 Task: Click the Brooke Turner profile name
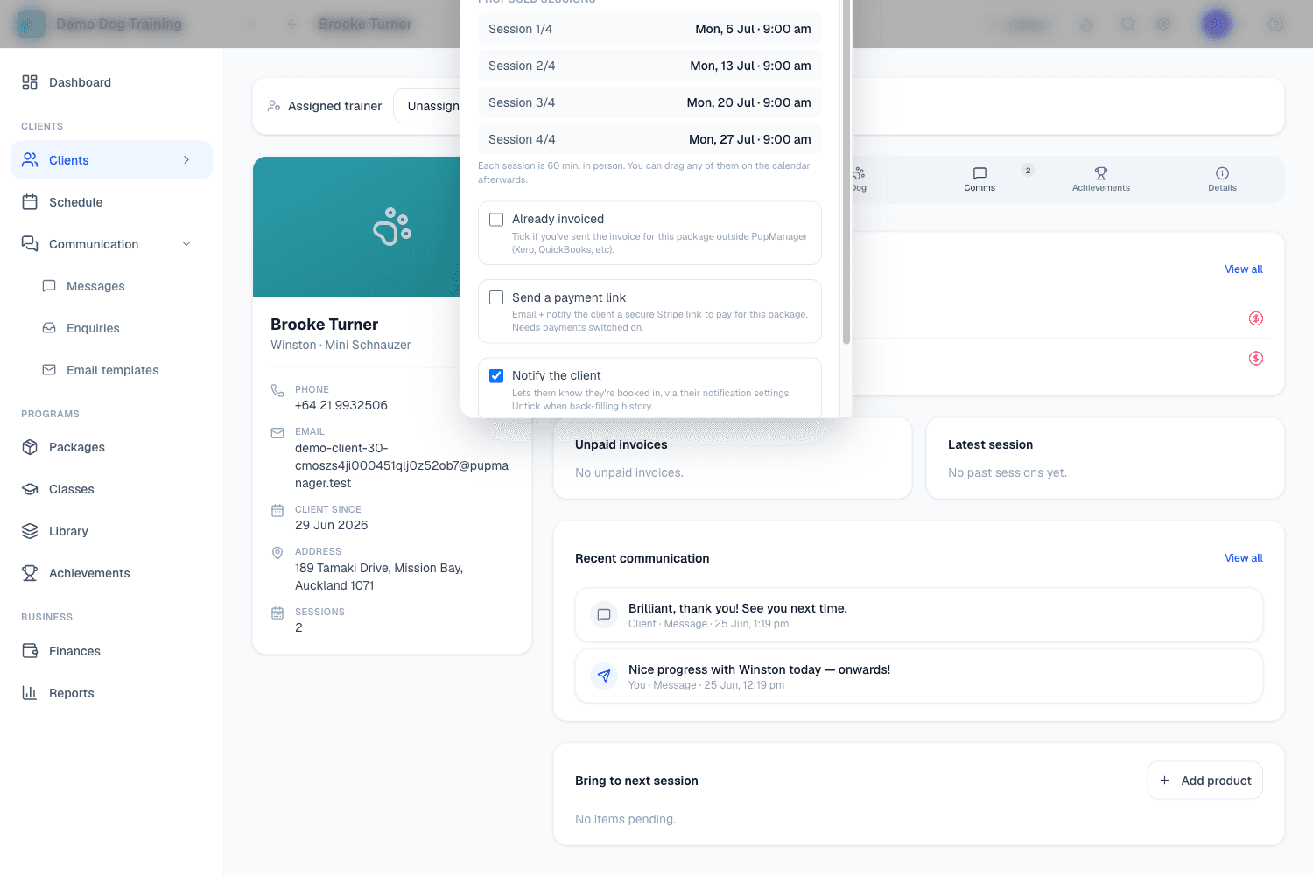324,325
